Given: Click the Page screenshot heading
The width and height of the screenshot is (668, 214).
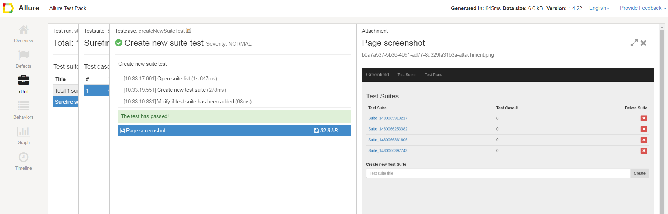Looking at the screenshot, I should 393,43.
